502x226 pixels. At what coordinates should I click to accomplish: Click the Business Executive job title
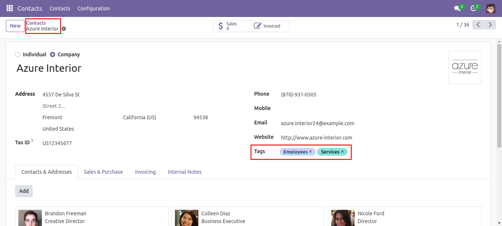[223, 221]
